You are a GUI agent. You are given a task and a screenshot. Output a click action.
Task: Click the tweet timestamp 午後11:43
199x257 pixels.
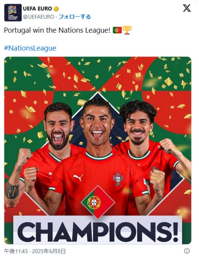click(x=16, y=251)
